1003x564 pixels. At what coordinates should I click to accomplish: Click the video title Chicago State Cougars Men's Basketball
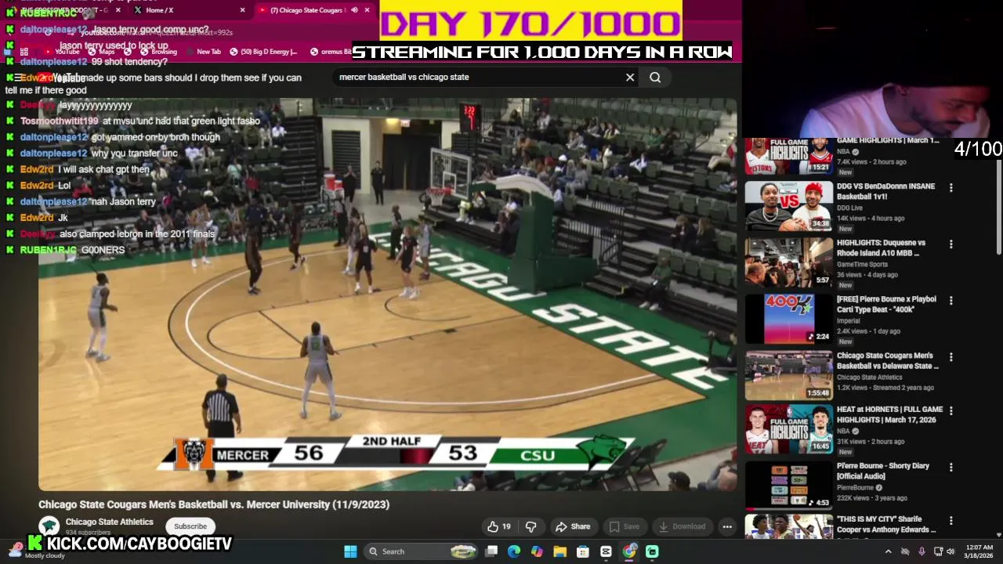[214, 504]
